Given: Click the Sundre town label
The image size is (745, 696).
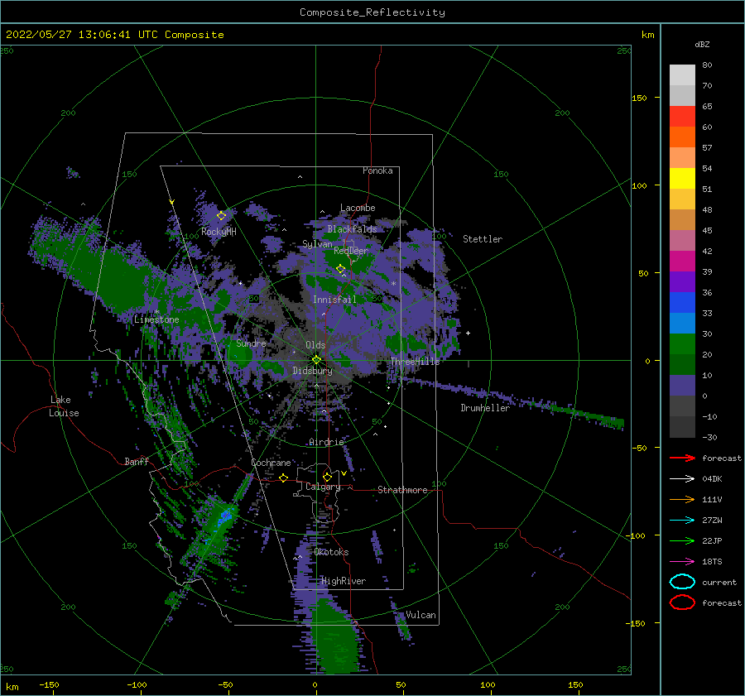Looking at the screenshot, I should [251, 343].
